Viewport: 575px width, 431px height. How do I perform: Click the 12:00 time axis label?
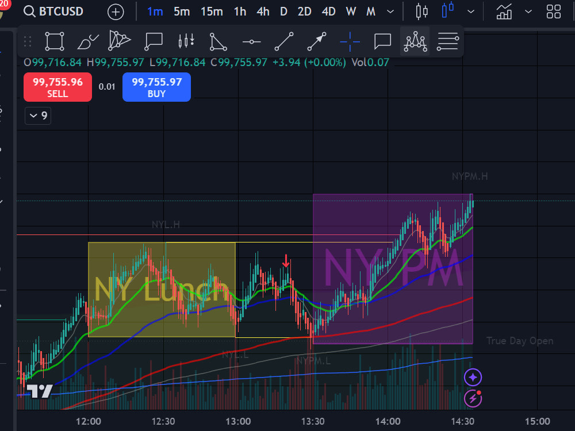(x=89, y=421)
